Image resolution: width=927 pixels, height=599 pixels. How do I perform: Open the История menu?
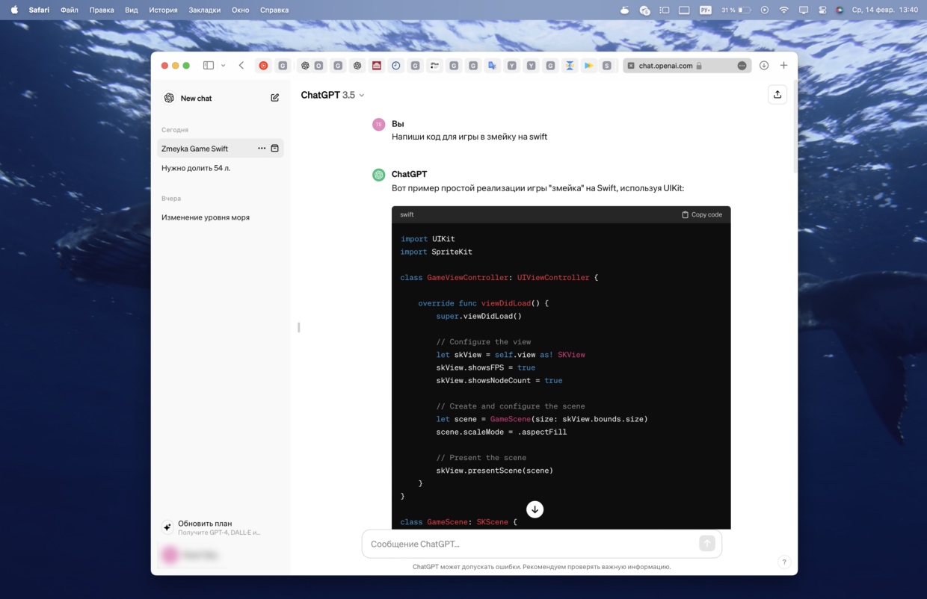coord(163,10)
